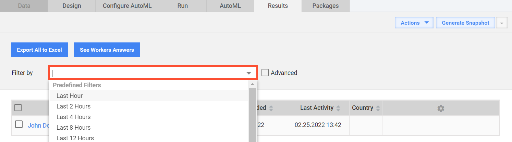
Task: Open the table settings gear icon
Action: point(441,108)
